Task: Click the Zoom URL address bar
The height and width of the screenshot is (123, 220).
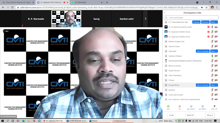Action: tap(109, 7)
